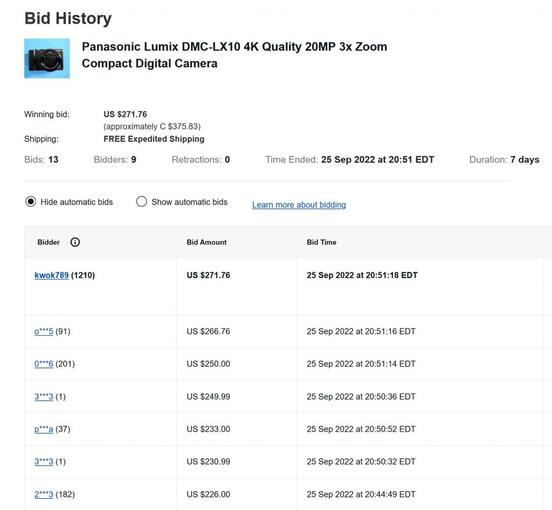Image resolution: width=552 pixels, height=510 pixels.
Task: Open the p***a bidder link
Action: pos(44,429)
